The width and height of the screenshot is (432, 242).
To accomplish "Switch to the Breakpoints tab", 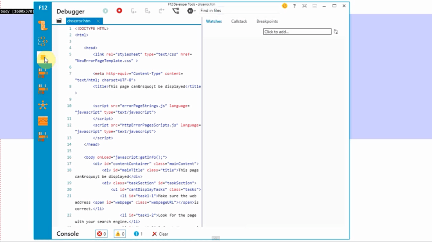I will [x=267, y=21].
